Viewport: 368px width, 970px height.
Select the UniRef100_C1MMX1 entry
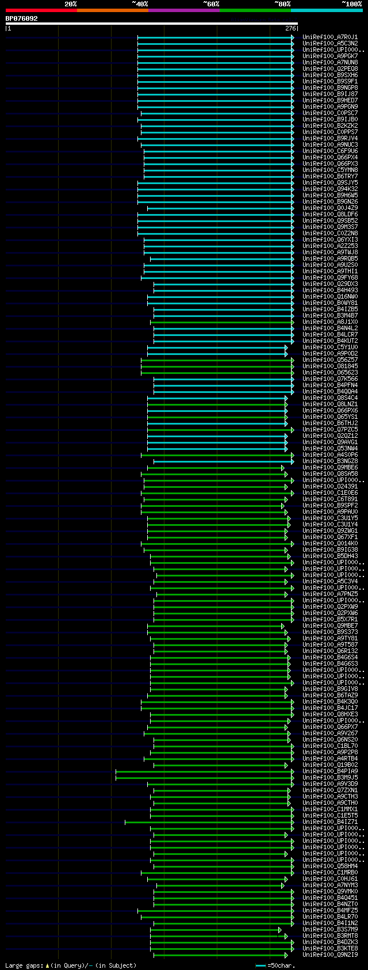pyautogui.click(x=330, y=809)
